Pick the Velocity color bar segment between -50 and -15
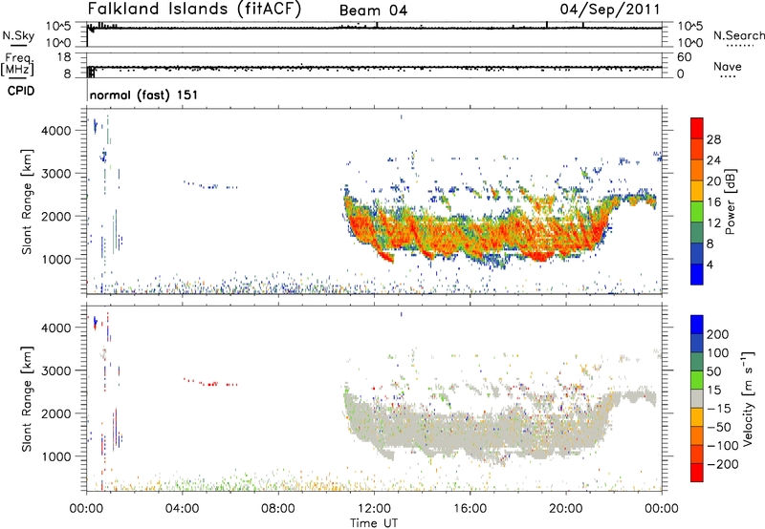Viewport: 765px width, 529px height. [x=697, y=417]
